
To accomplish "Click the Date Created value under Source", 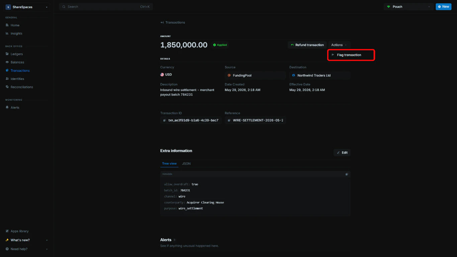I will coord(243,90).
